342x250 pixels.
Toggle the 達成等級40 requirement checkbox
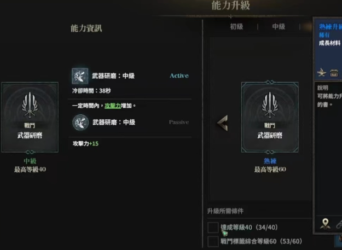213,228
